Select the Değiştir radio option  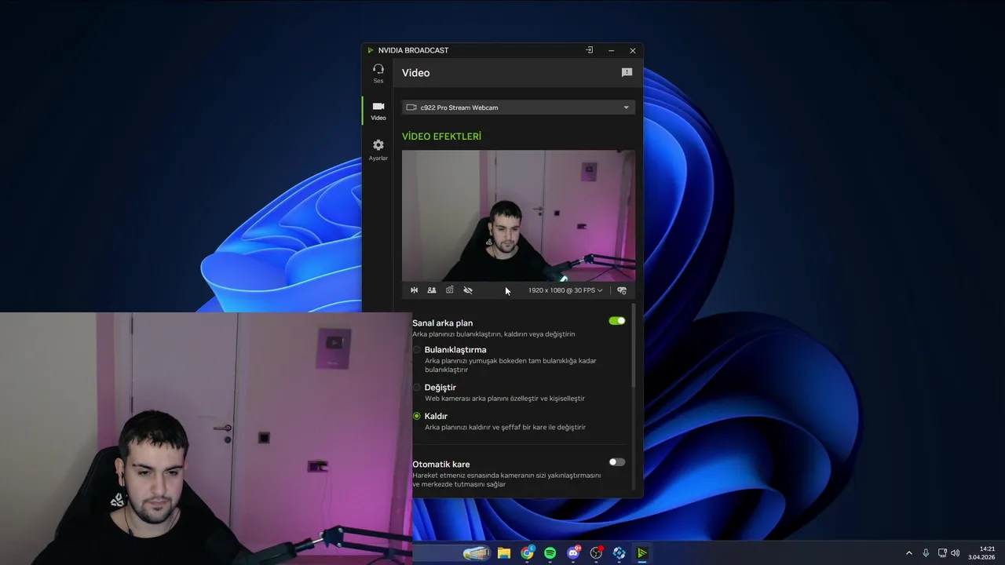pyautogui.click(x=417, y=388)
